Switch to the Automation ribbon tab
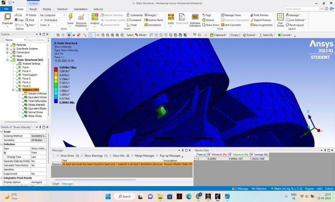The height and width of the screenshot is (202, 335). [81, 9]
